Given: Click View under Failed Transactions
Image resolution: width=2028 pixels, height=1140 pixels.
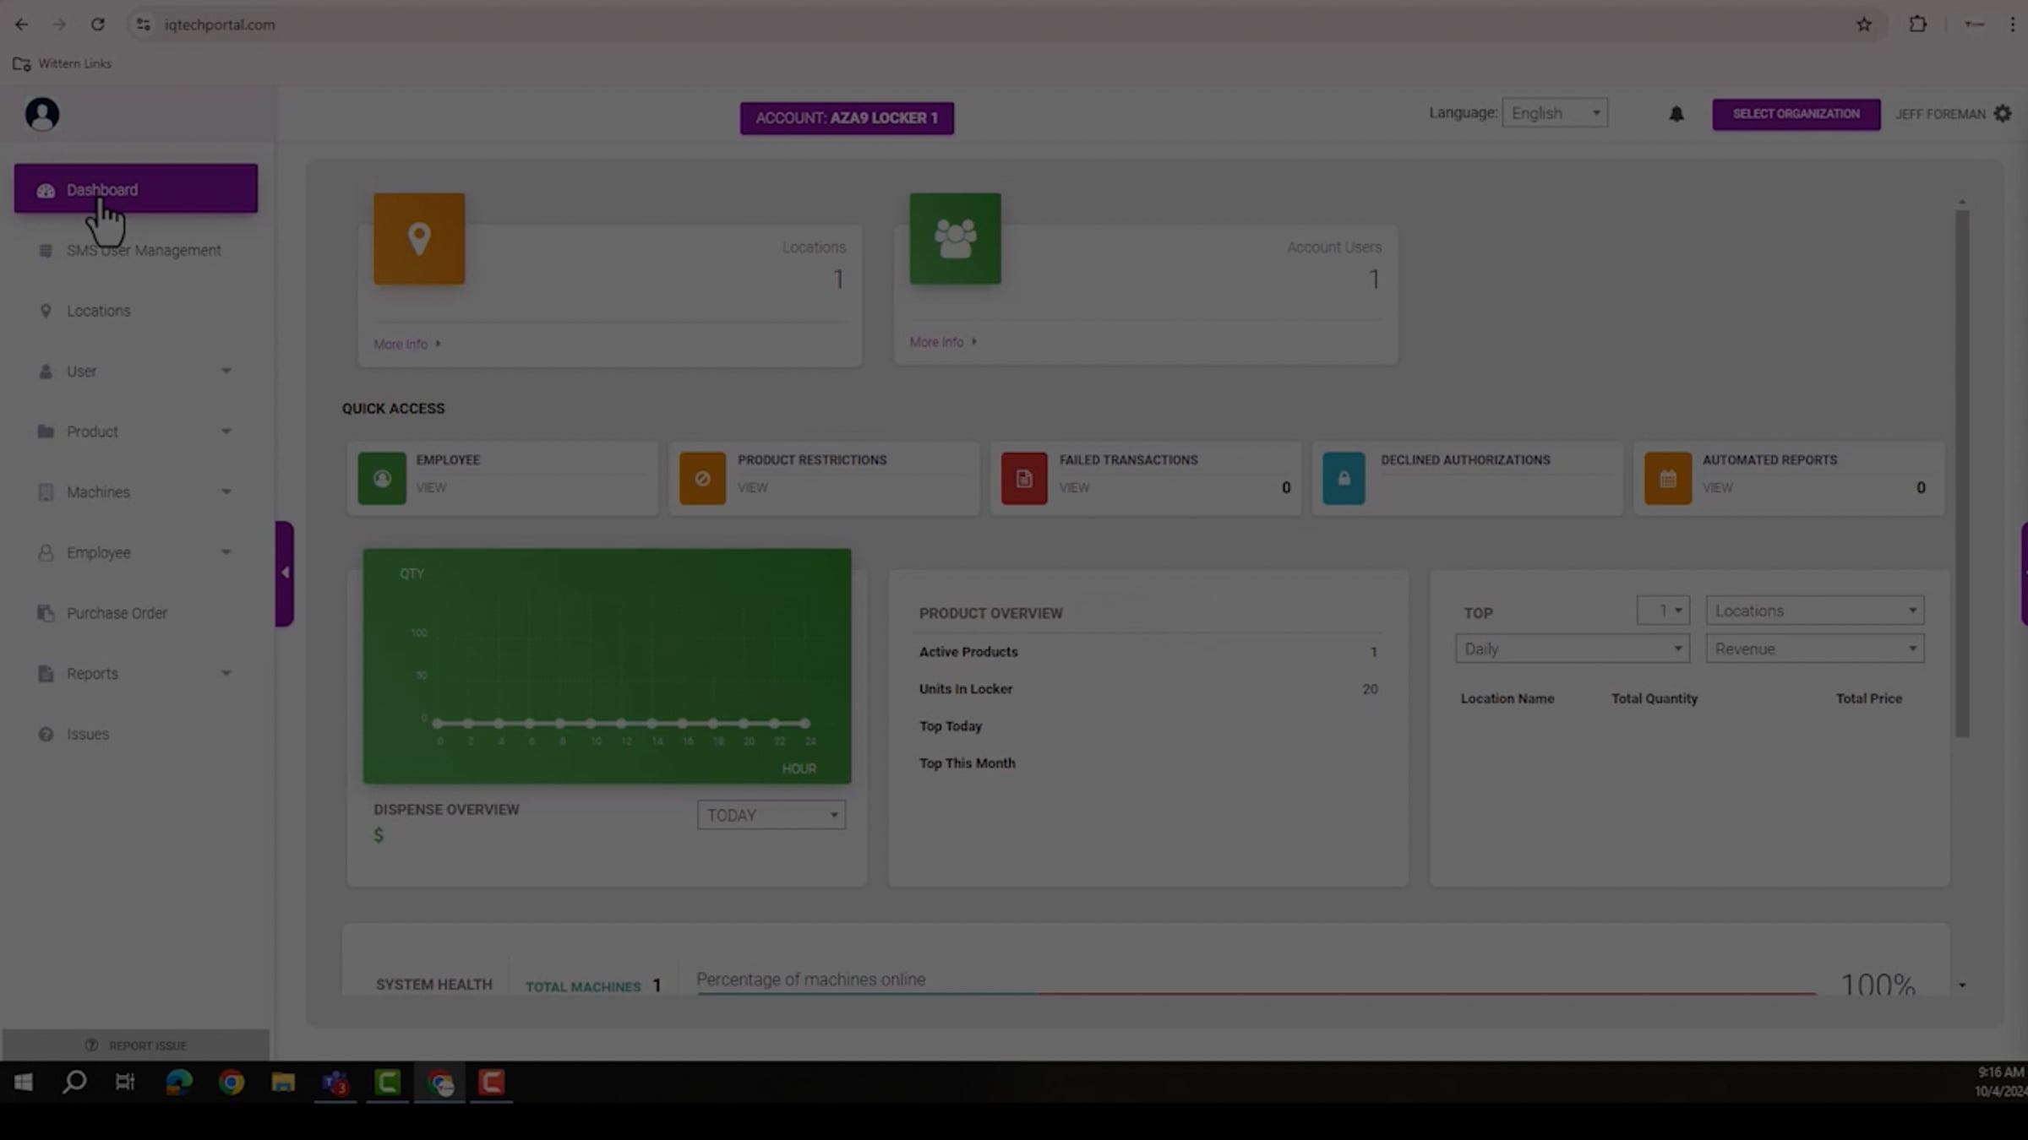Looking at the screenshot, I should (x=1075, y=488).
